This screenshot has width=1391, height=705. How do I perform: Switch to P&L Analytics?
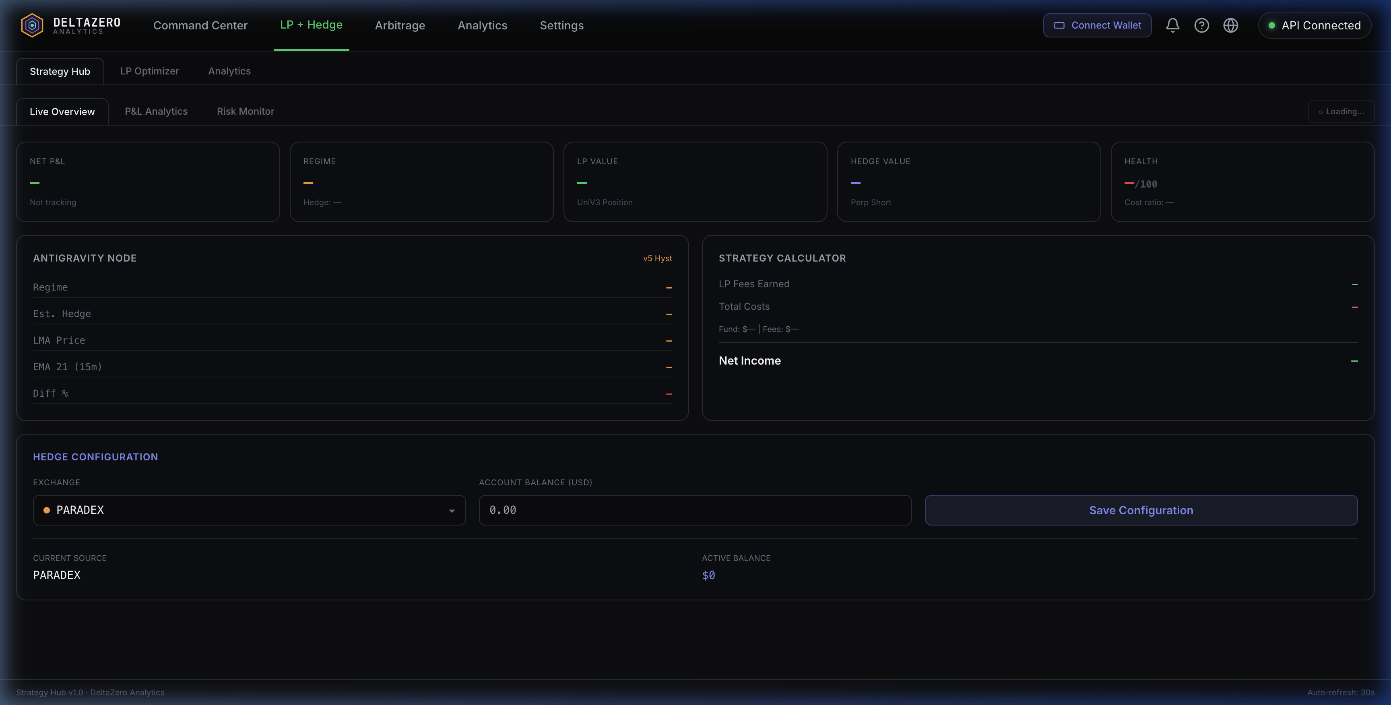[156, 111]
